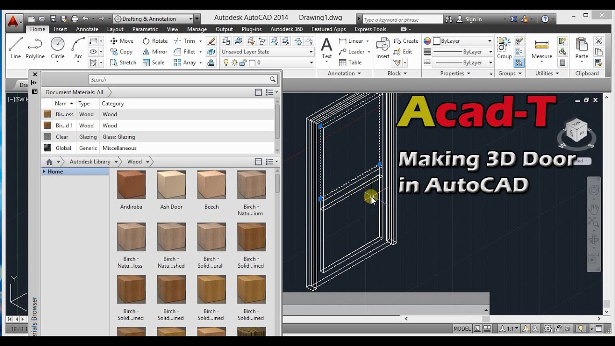Click the Paste icon

581,48
